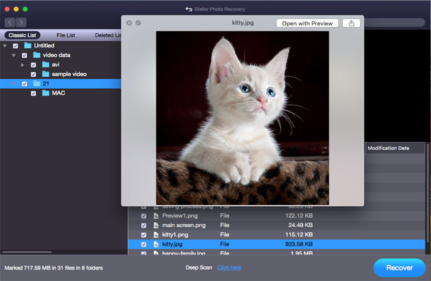Collapse the Untitled tree node
The image size is (431, 281).
pos(5,46)
